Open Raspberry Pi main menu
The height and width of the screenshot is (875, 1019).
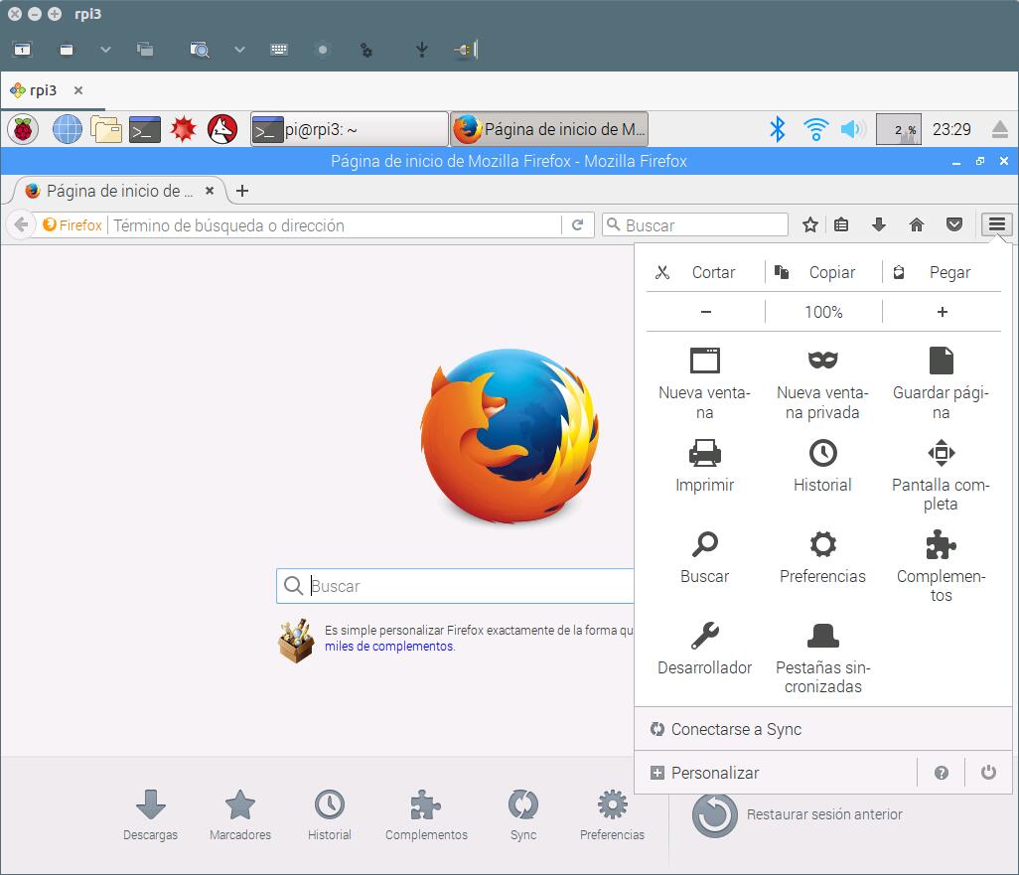click(x=22, y=129)
